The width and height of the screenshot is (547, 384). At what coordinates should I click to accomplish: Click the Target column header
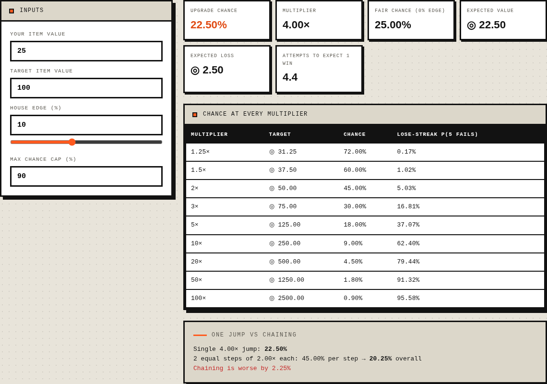[x=280, y=134]
